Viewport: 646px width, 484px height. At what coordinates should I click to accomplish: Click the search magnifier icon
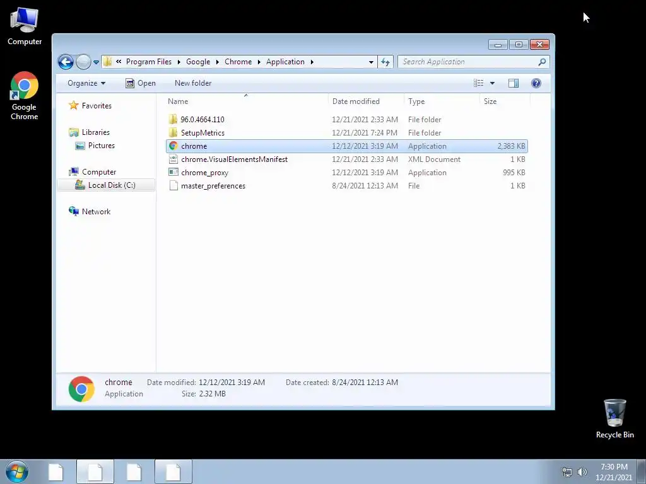pyautogui.click(x=542, y=62)
